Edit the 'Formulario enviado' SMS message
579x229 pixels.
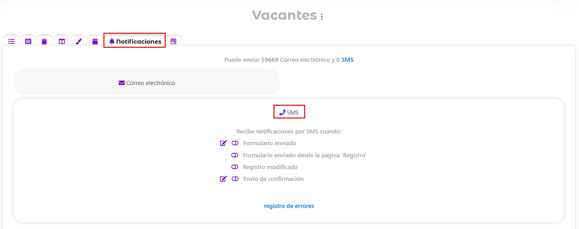[x=223, y=143]
